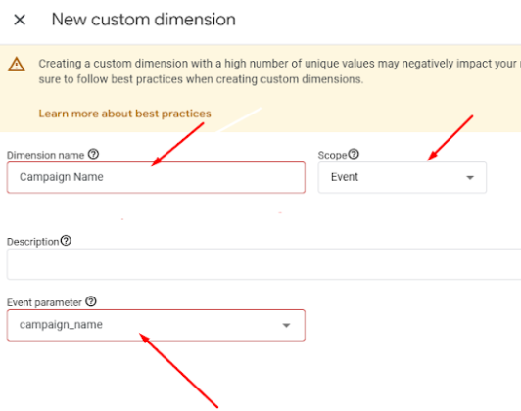Click the Event parameter dropdown arrow

point(286,325)
